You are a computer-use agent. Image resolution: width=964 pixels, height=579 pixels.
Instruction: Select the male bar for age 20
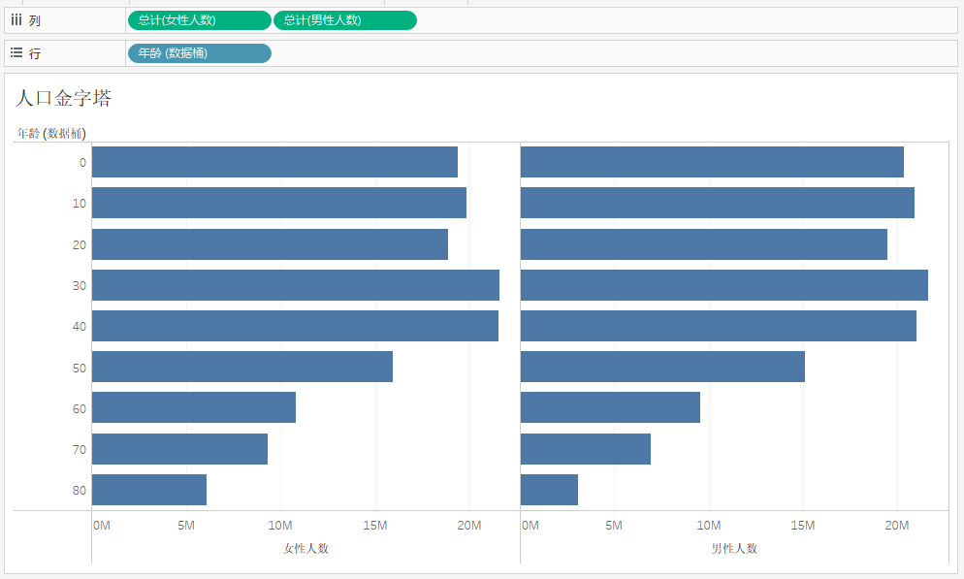[704, 244]
